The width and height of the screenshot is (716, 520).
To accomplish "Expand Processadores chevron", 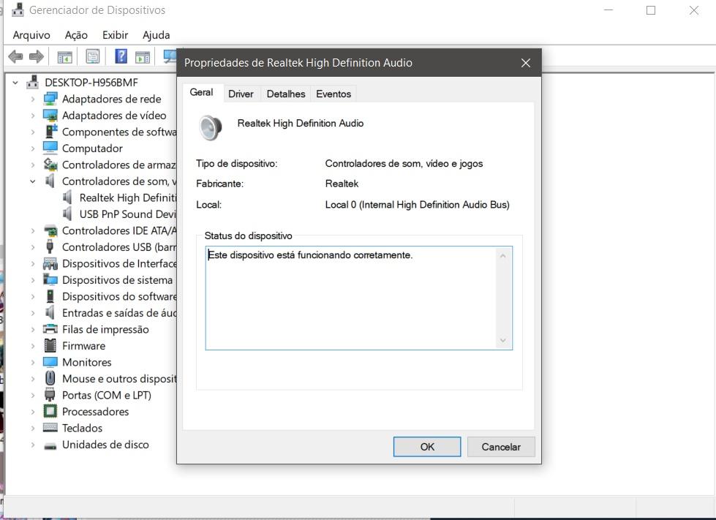I will 33,411.
